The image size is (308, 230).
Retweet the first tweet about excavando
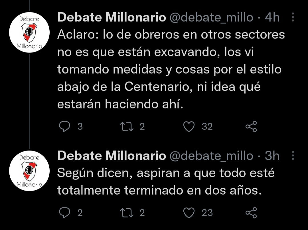pos(127,126)
